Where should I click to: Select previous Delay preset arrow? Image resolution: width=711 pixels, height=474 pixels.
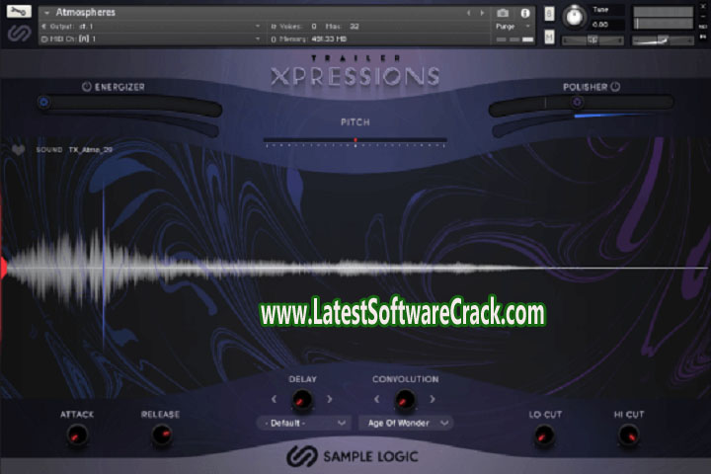[x=274, y=399]
